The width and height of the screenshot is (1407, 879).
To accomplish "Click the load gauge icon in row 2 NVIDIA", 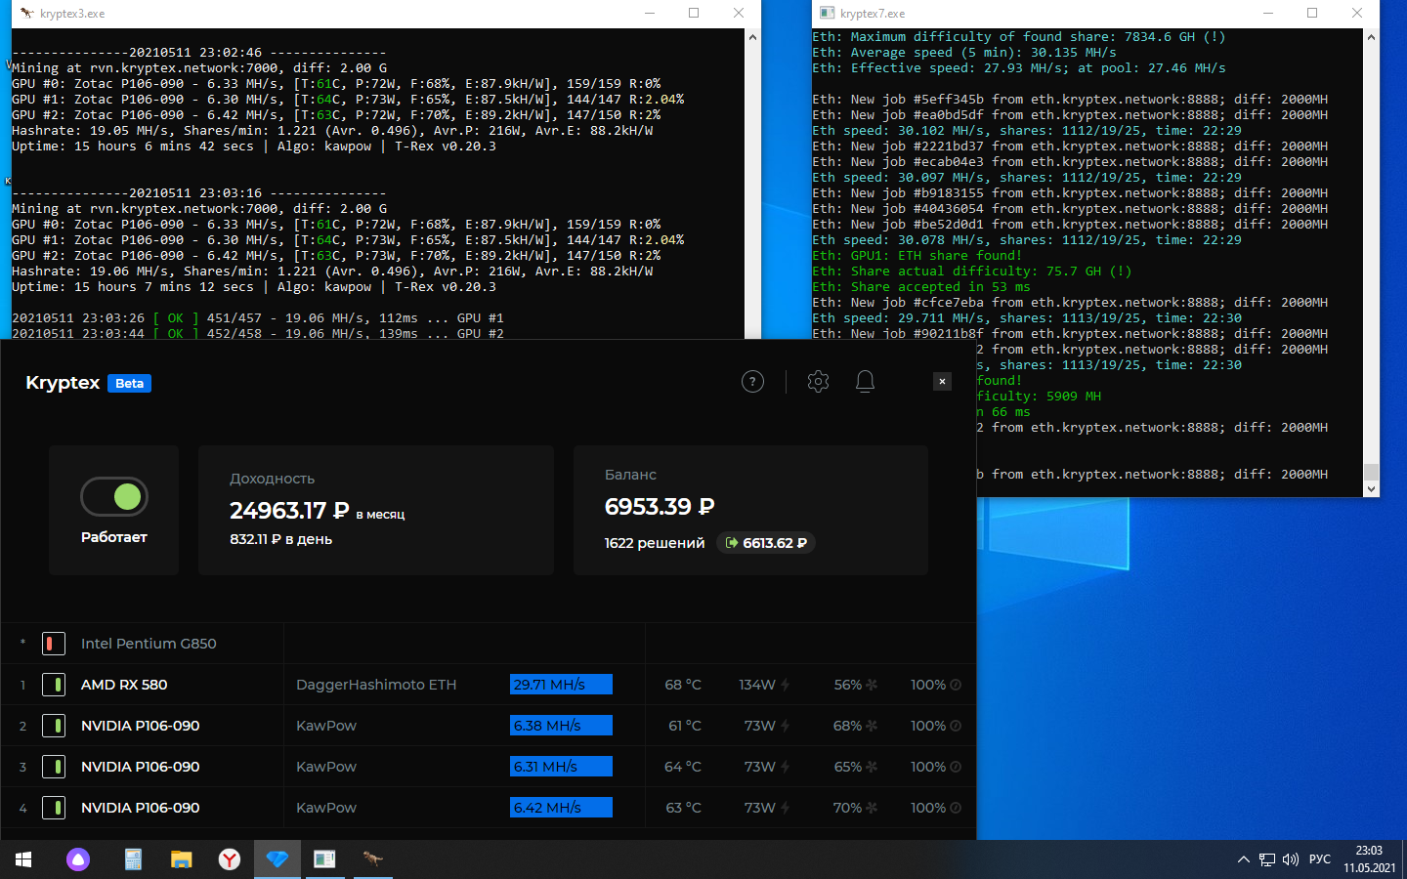I will [x=956, y=726].
